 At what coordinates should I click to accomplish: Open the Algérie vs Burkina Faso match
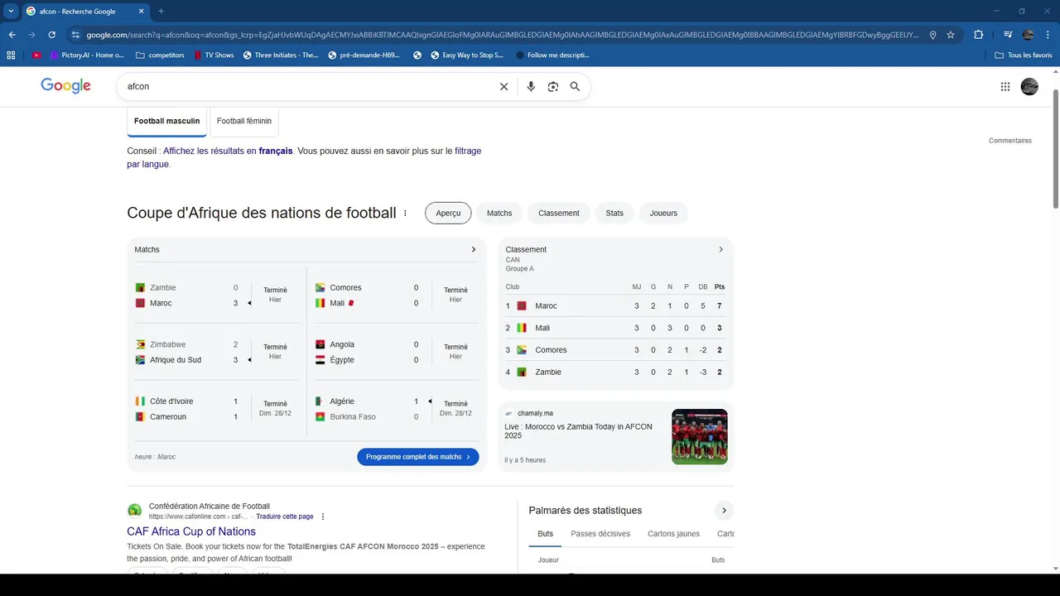[396, 409]
